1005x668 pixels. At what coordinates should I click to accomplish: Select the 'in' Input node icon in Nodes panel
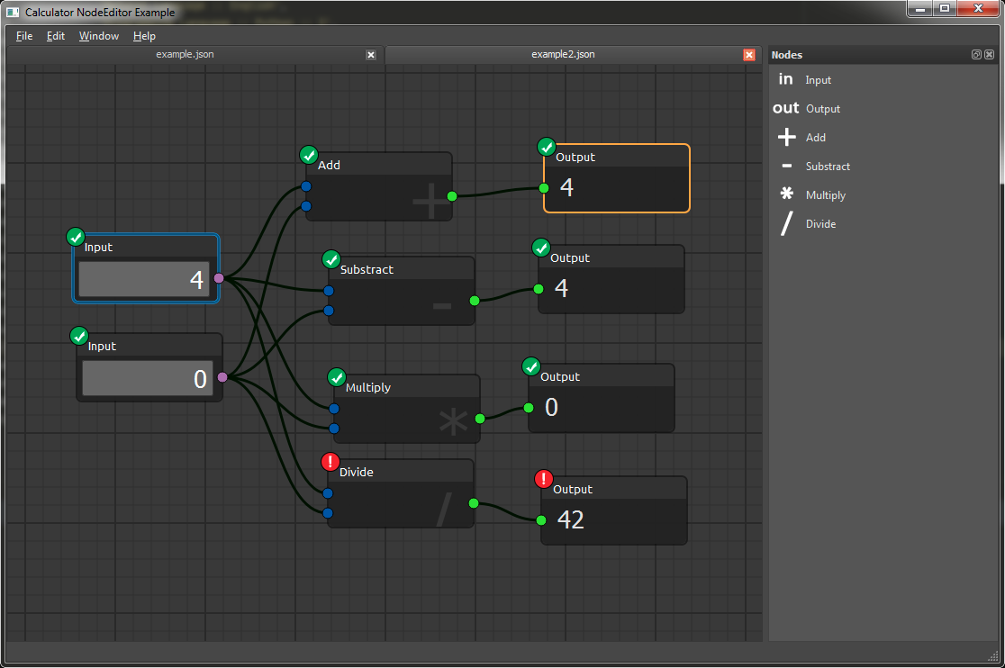pos(786,79)
